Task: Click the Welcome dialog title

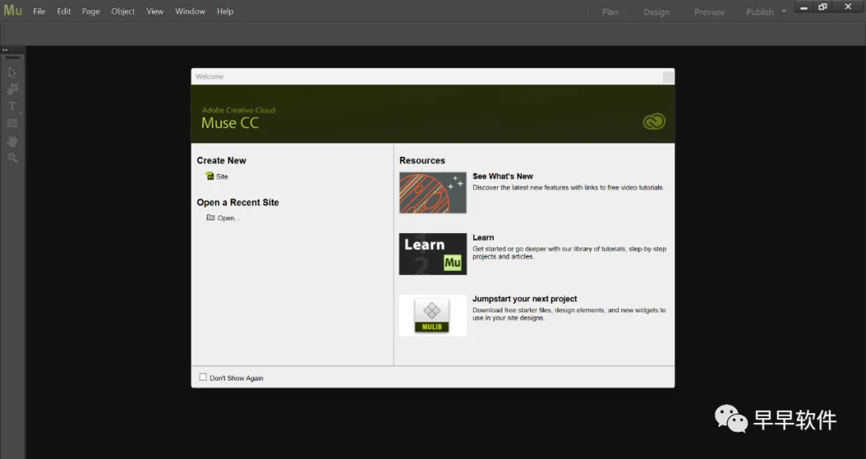Action: [209, 77]
